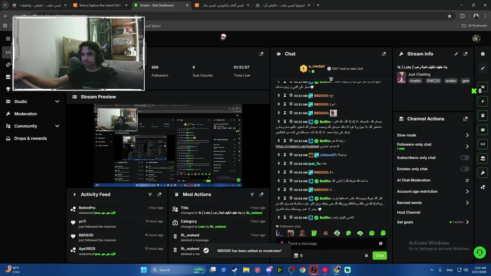
Task: Open the creators.sa/rlwaleed link in chat
Action: (297, 146)
